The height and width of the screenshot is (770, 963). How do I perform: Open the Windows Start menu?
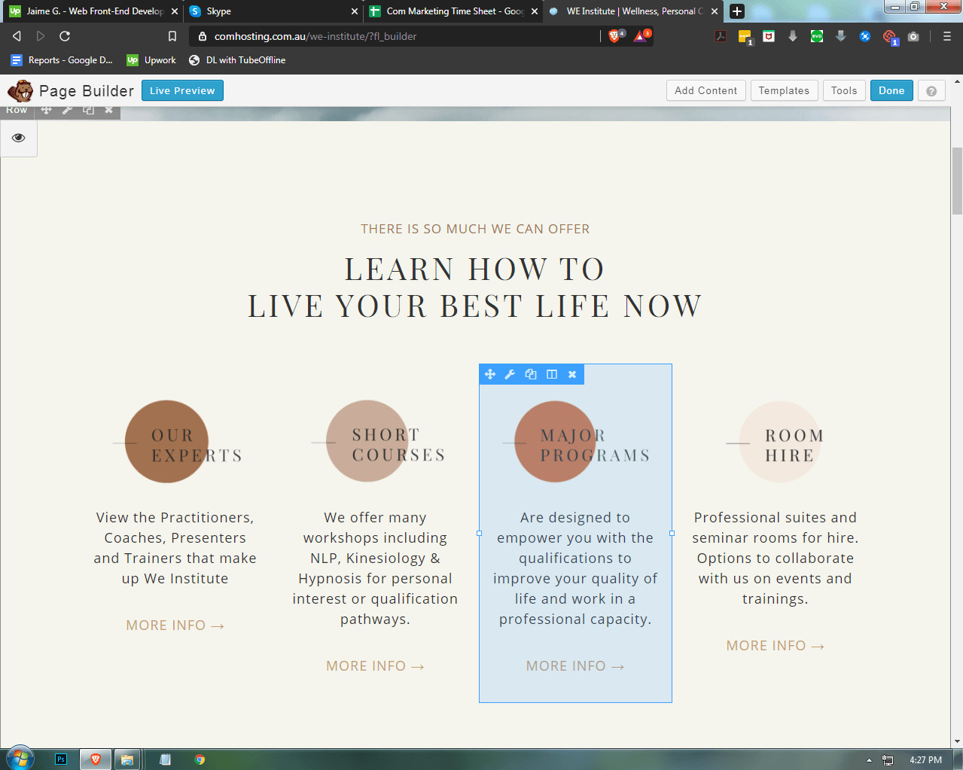(20, 759)
